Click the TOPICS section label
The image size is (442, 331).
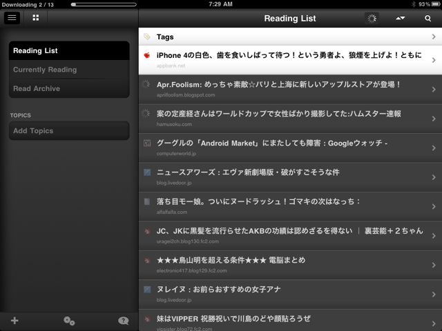pos(21,115)
